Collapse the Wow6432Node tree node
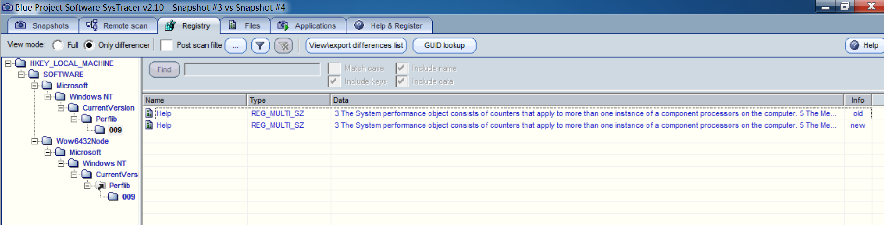This screenshot has width=884, height=225. pos(34,141)
